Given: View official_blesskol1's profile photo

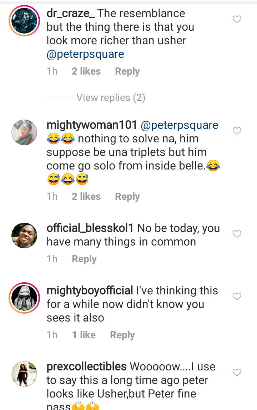Looking at the screenshot, I should 24,236.
